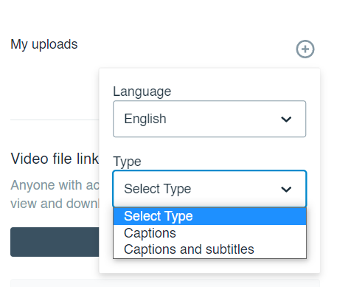The width and height of the screenshot is (337, 287).
Task: Click the chevron arrow in Type field
Action: tap(286, 189)
